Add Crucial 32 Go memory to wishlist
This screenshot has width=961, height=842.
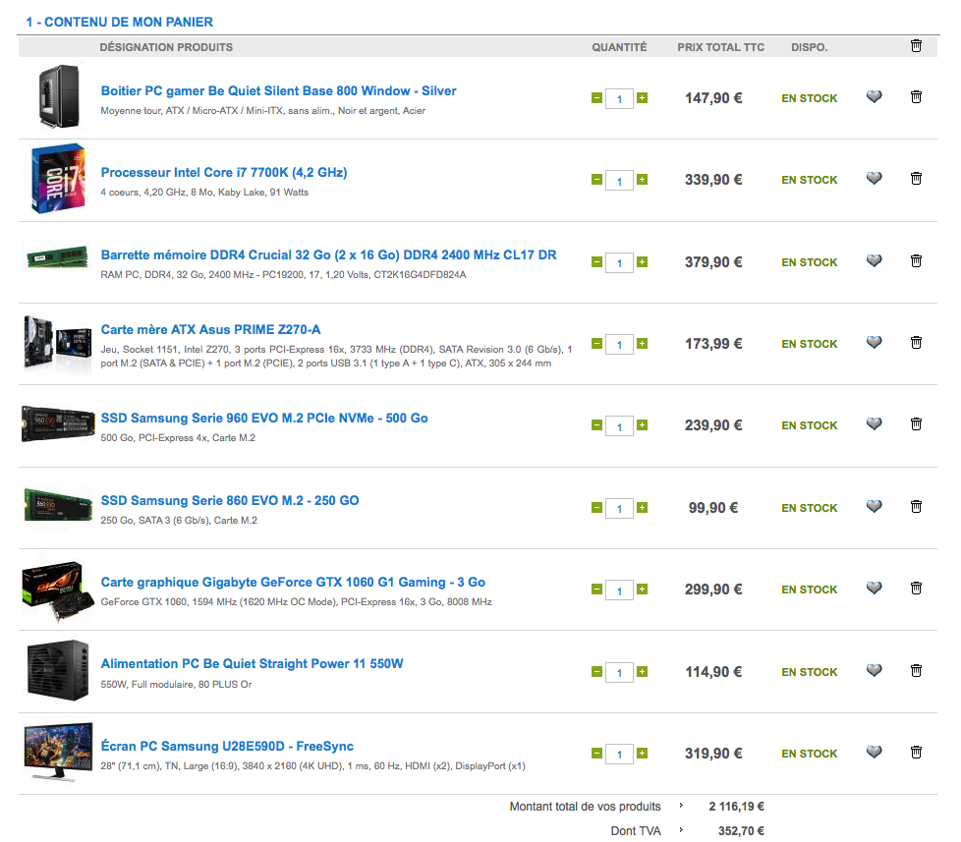pos(874,261)
